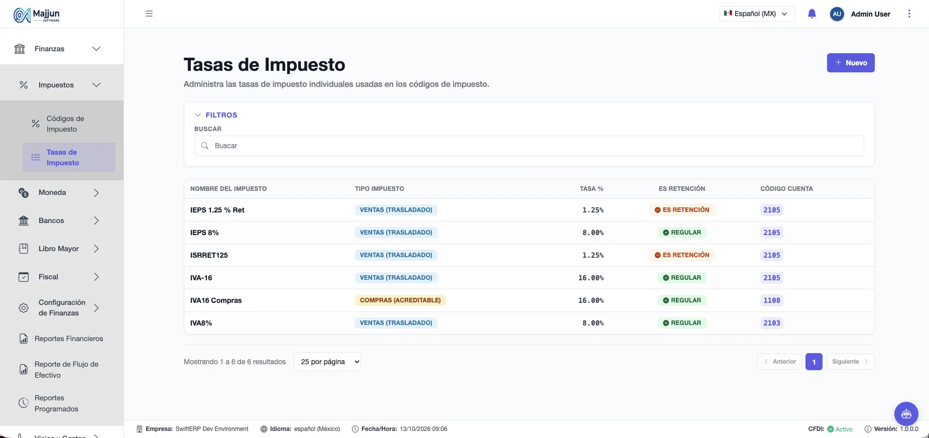The width and height of the screenshot is (929, 438).
Task: Open the chatbot assistant floating button
Action: (906, 414)
